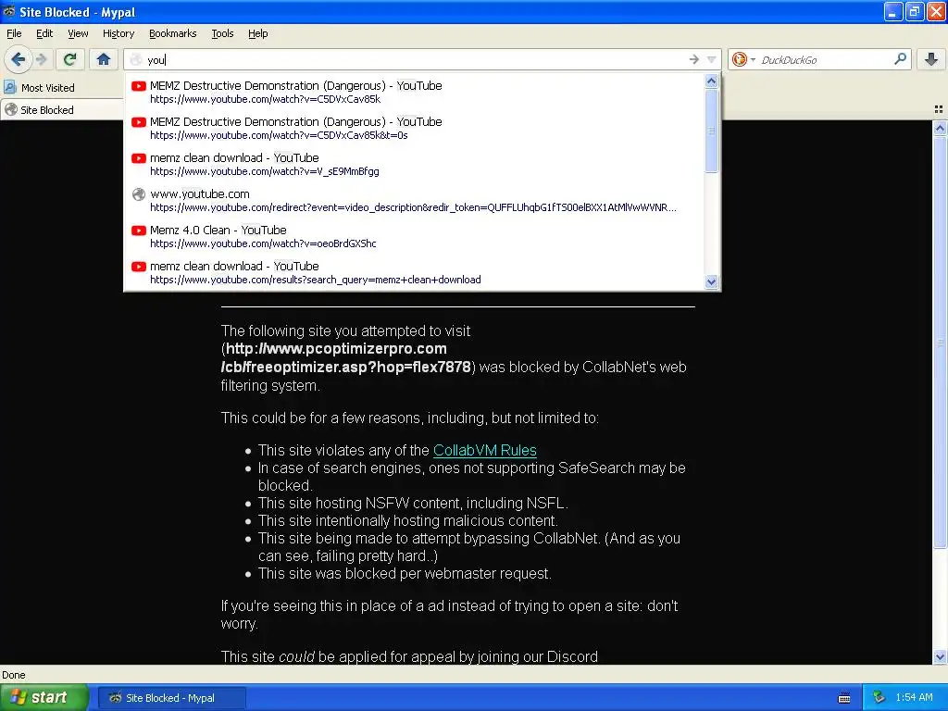
Task: Open the list all tabs button
Action: (939, 109)
